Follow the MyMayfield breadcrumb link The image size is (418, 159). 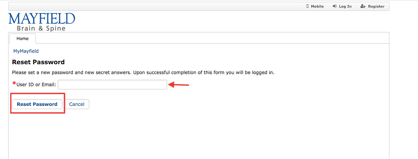26,51
